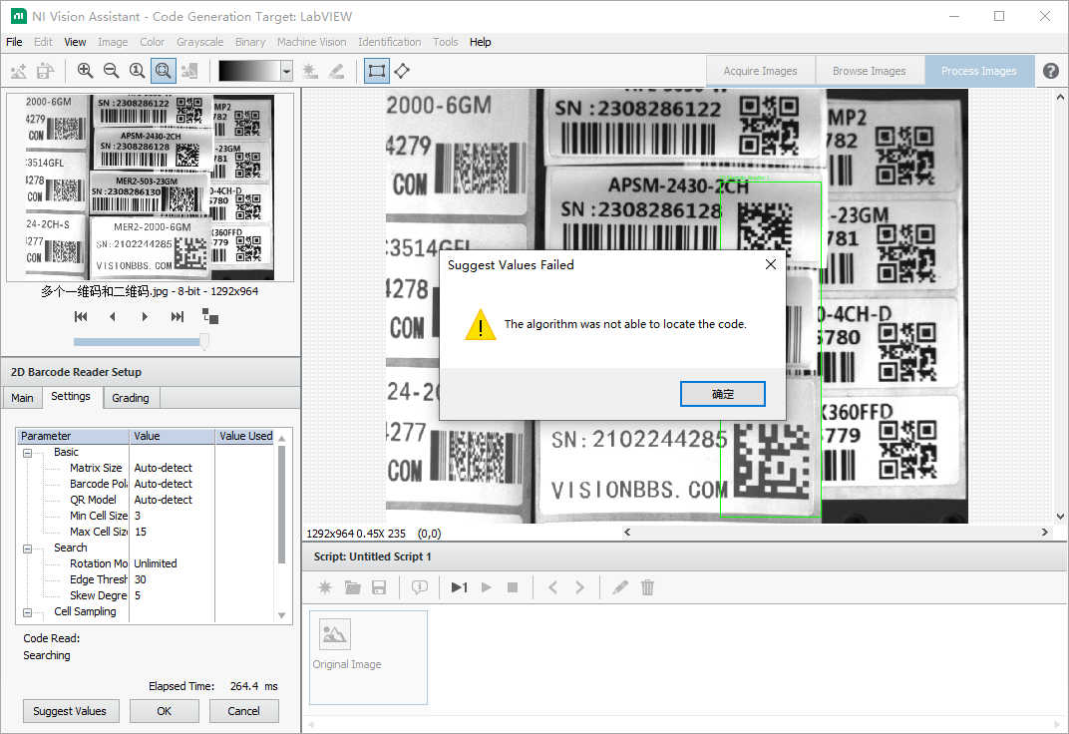This screenshot has width=1069, height=734.
Task: Click the Zoom Out magnifier icon
Action: [111, 71]
